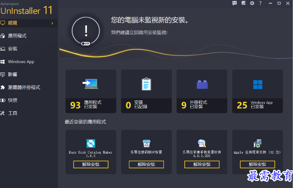Open 影響 sidebar item
The image size is (296, 188).
click(x=13, y=74)
